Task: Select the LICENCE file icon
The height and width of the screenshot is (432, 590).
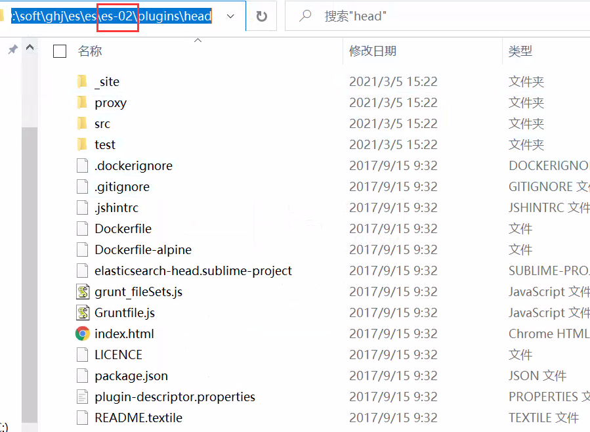Action: pyautogui.click(x=83, y=355)
